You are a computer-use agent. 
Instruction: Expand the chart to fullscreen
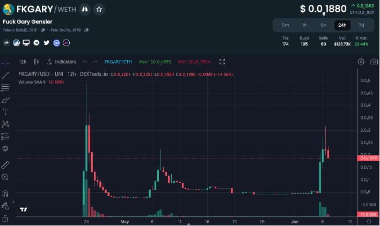222,62
